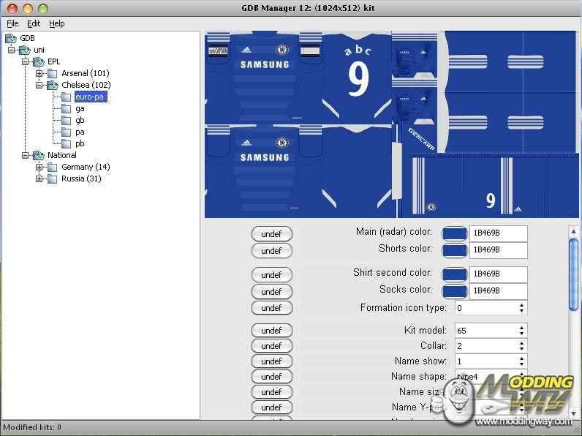Expand the Germany (14) tree node

(39, 167)
